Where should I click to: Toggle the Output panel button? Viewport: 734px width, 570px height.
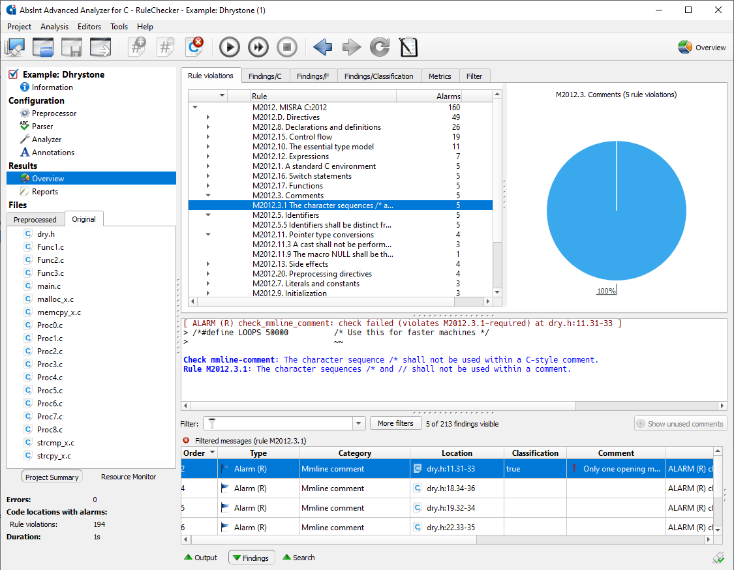(201, 558)
